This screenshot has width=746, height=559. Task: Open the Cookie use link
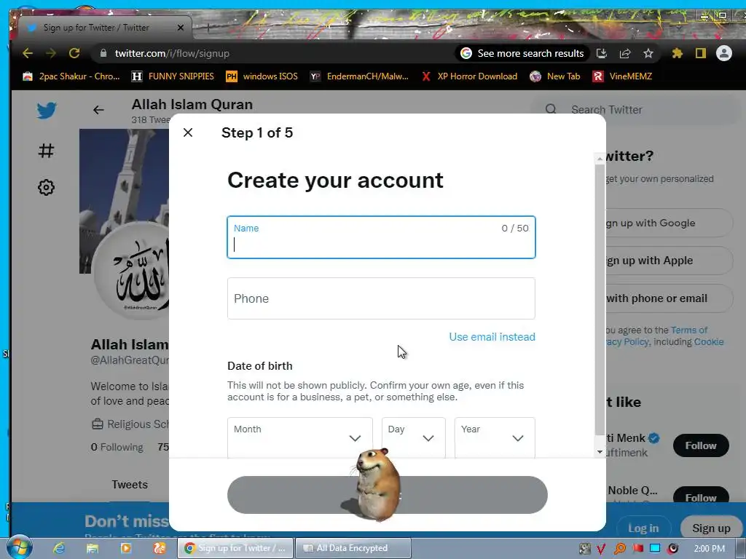pyautogui.click(x=708, y=342)
